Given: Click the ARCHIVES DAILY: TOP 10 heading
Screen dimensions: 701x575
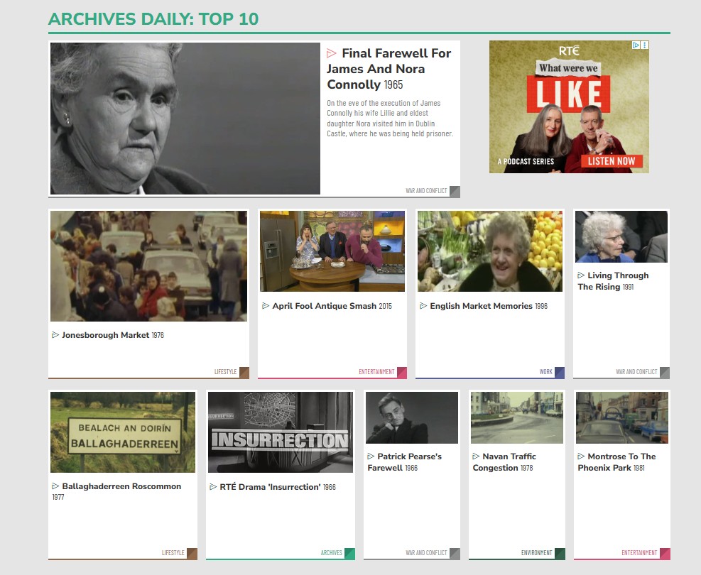Looking at the screenshot, I should click(156, 20).
